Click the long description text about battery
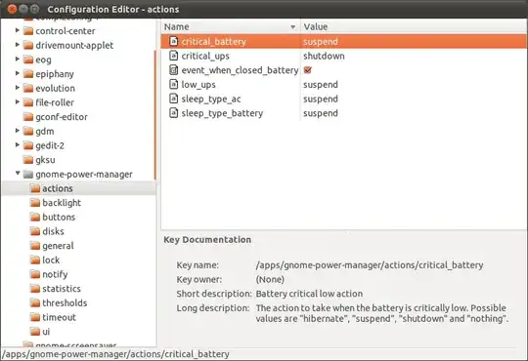Image resolution: width=528 pixels, height=361 pixels. [382, 313]
